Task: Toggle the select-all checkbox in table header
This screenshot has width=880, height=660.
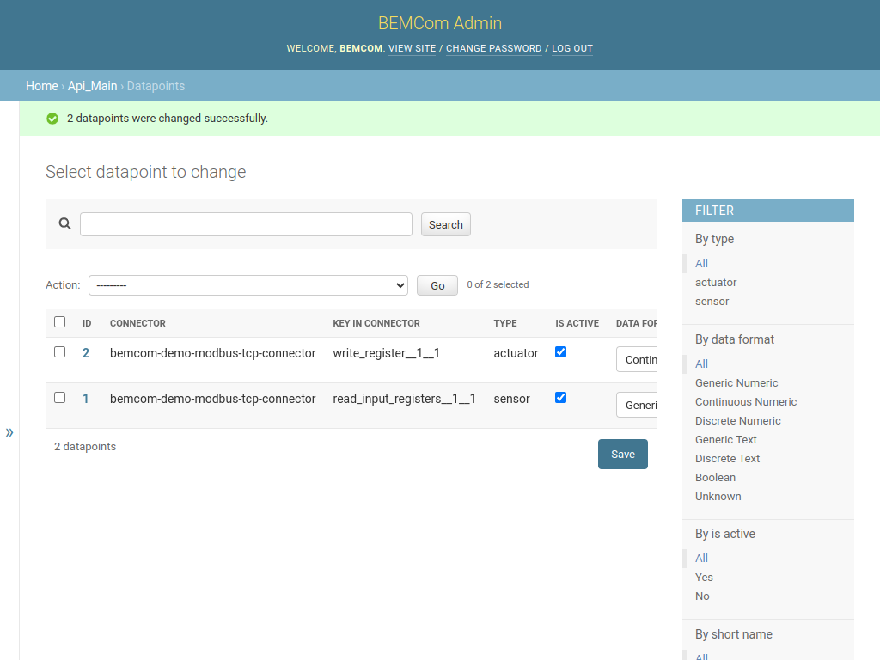Action: click(59, 322)
